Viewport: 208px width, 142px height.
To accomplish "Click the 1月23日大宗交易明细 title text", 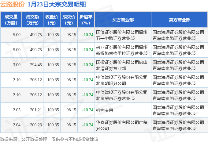I will [x=57, y=4].
